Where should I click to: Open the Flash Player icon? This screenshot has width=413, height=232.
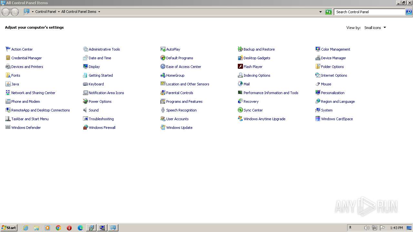point(240,67)
